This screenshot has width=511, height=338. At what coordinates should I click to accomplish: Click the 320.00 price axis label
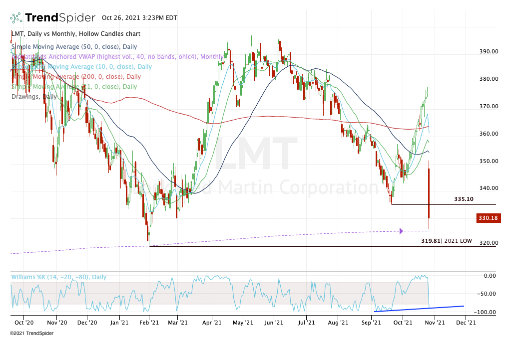pos(489,243)
